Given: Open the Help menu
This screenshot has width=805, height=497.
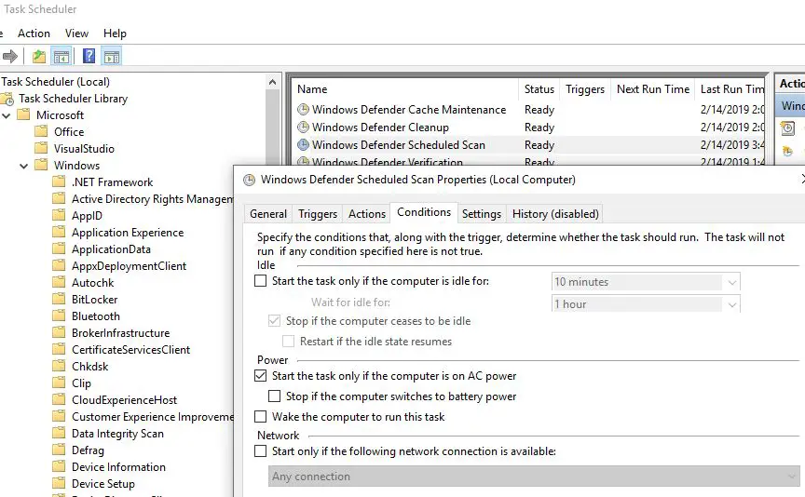Looking at the screenshot, I should [115, 34].
